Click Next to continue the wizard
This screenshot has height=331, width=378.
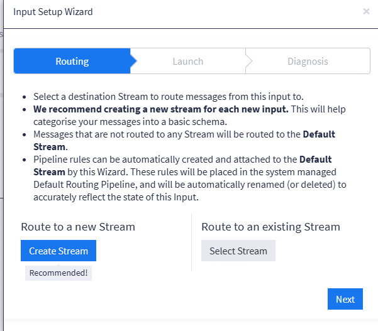click(x=345, y=299)
